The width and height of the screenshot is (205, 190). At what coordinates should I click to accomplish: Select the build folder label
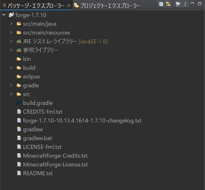[x=29, y=68]
